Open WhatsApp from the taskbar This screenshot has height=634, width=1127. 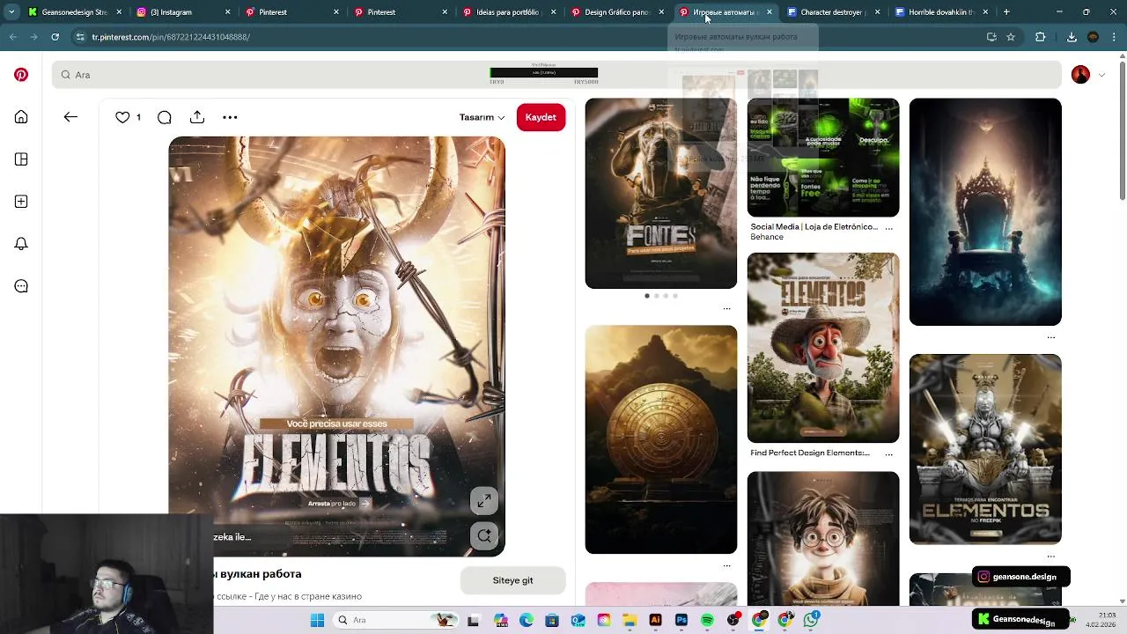click(x=811, y=620)
